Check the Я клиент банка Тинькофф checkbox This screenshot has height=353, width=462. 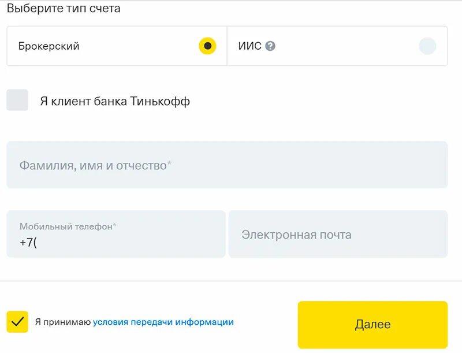point(17,100)
